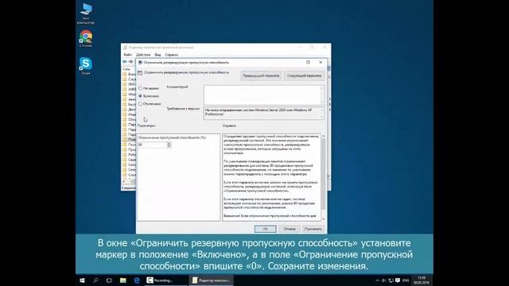
Task: Open Вид menu in policy editor
Action: (x=157, y=55)
